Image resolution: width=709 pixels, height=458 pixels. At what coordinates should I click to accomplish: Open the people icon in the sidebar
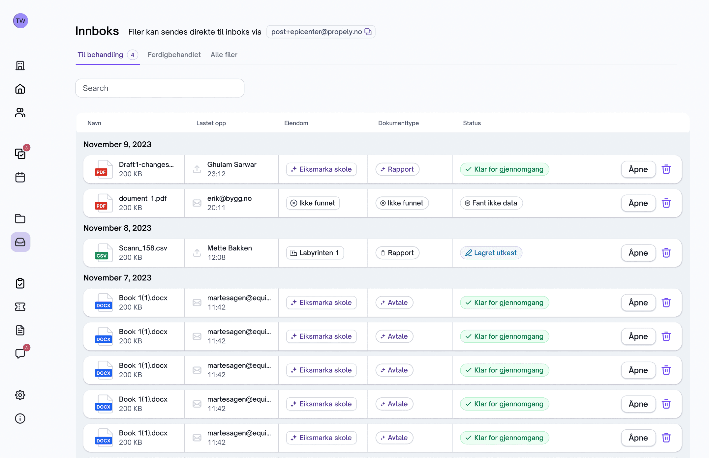tap(20, 112)
